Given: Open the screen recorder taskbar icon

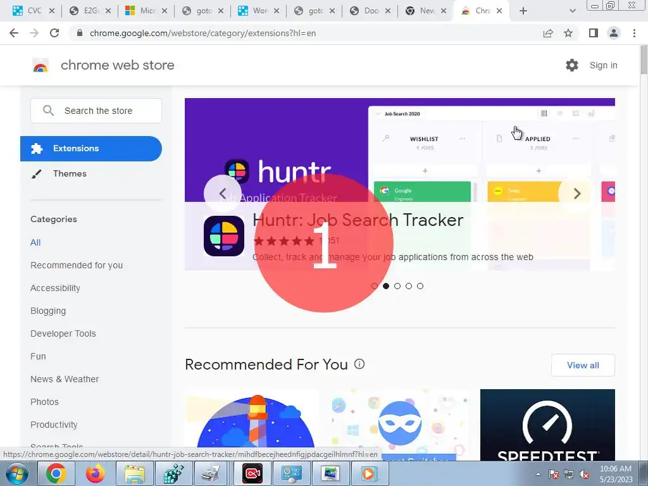Looking at the screenshot, I should point(252,473).
